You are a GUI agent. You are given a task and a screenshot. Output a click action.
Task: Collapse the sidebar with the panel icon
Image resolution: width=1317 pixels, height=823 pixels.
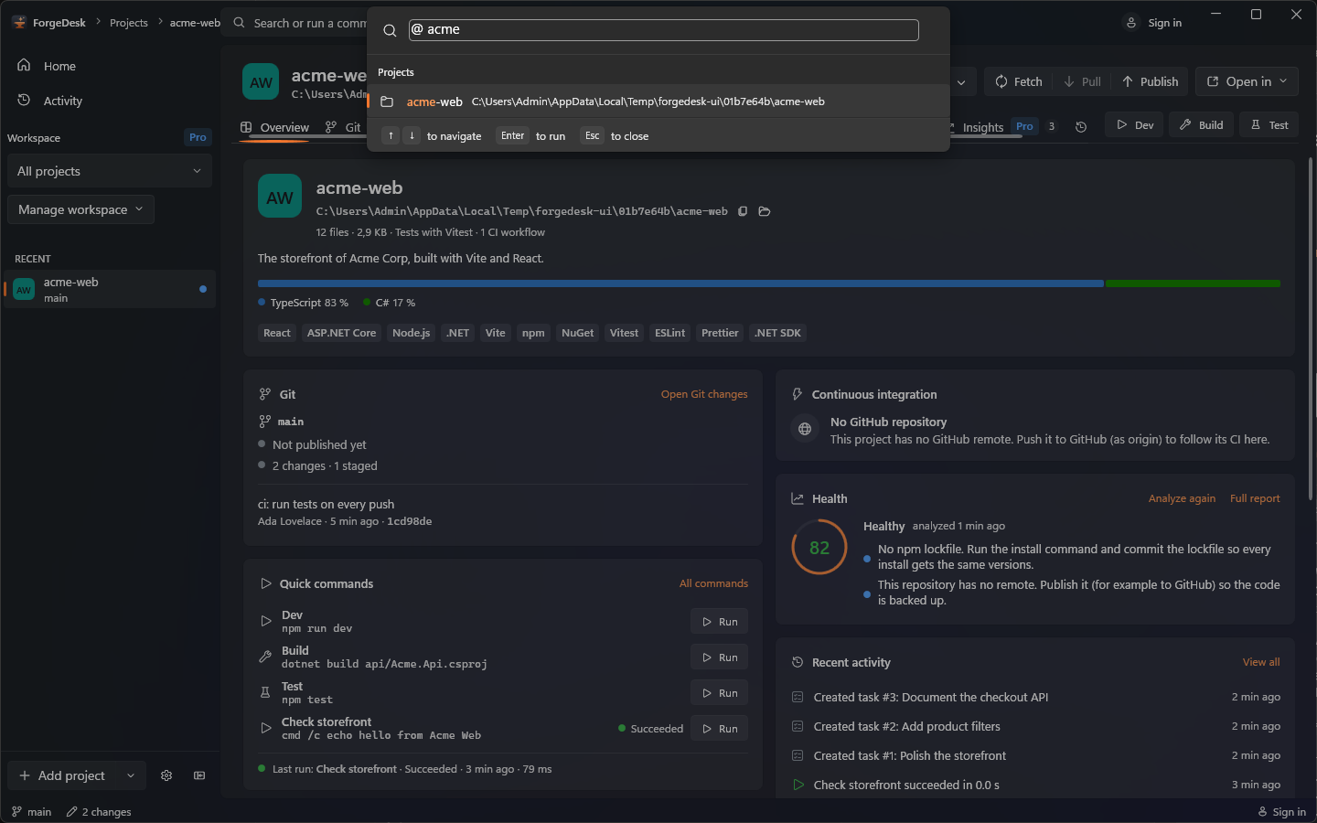[x=199, y=775]
